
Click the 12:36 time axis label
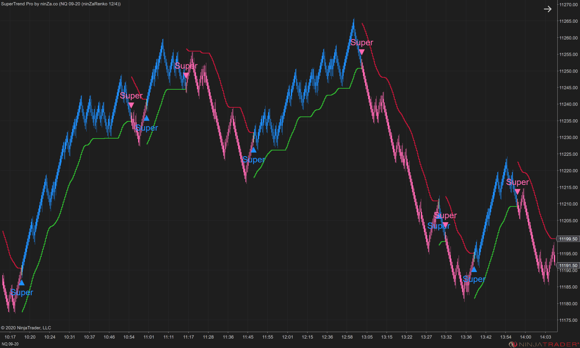tap(327, 337)
